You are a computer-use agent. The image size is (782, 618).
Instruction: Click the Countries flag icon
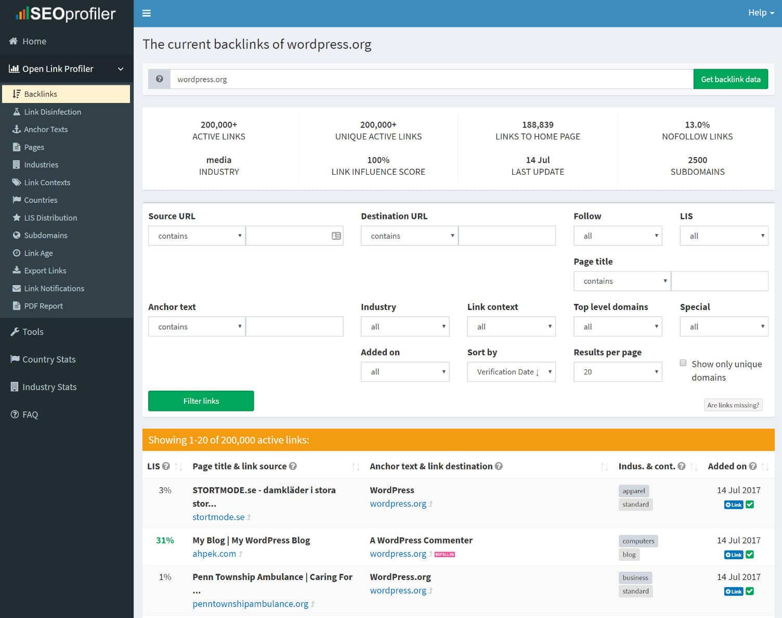coord(16,200)
